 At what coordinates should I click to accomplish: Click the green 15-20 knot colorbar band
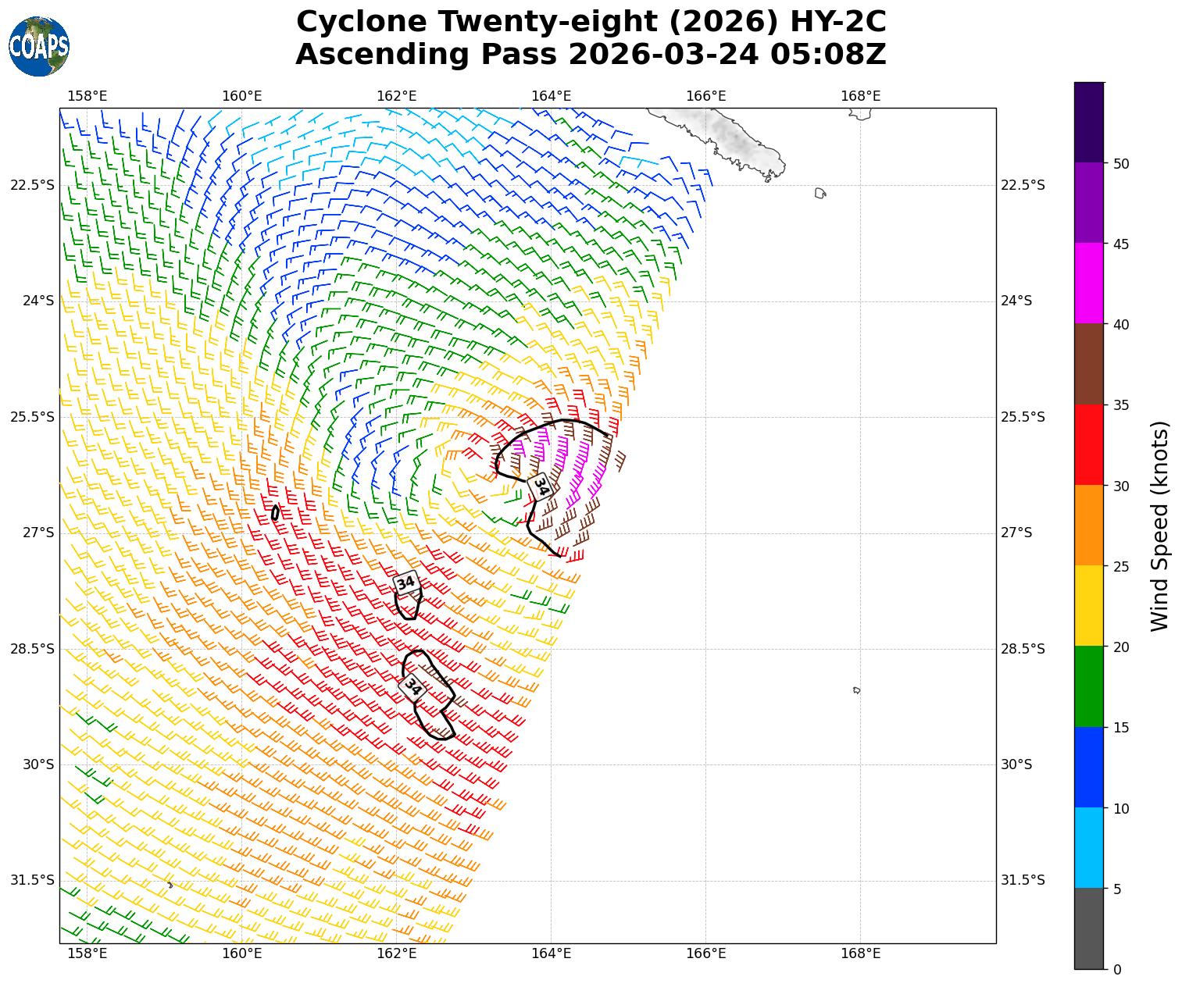(1088, 686)
